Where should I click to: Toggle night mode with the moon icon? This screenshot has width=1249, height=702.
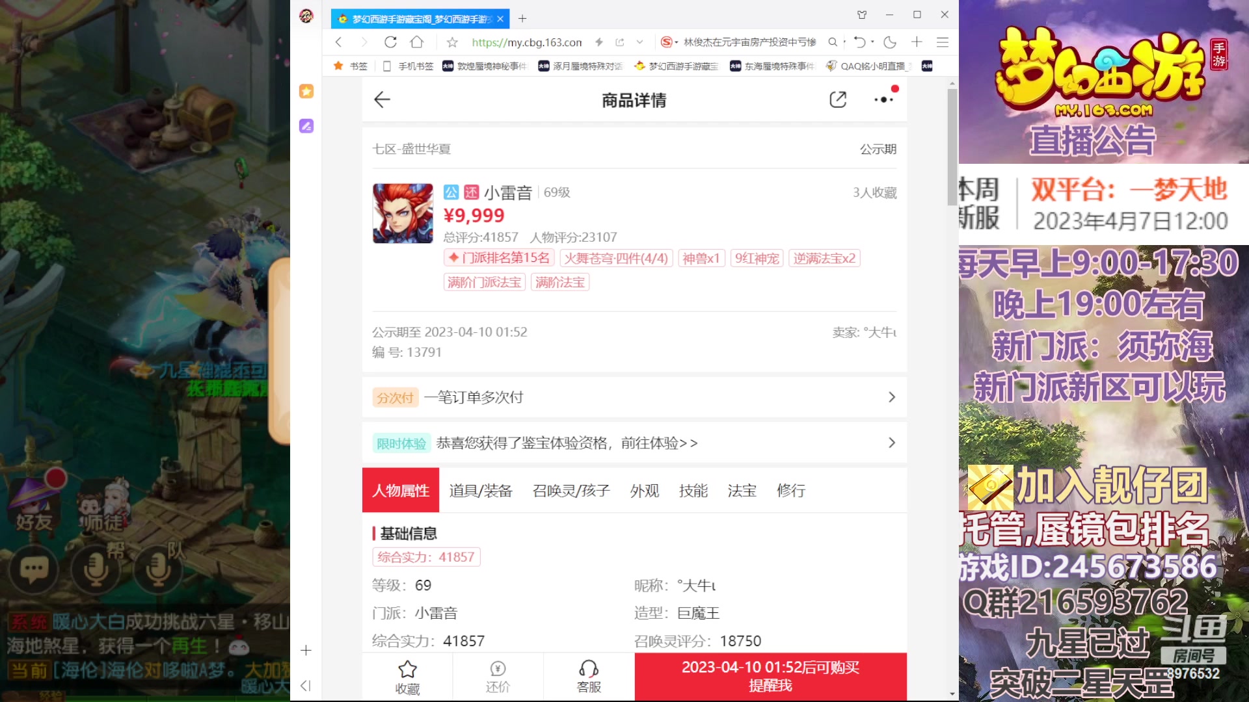point(890,42)
